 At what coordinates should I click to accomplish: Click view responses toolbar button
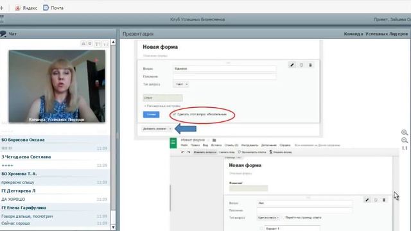(252, 152)
